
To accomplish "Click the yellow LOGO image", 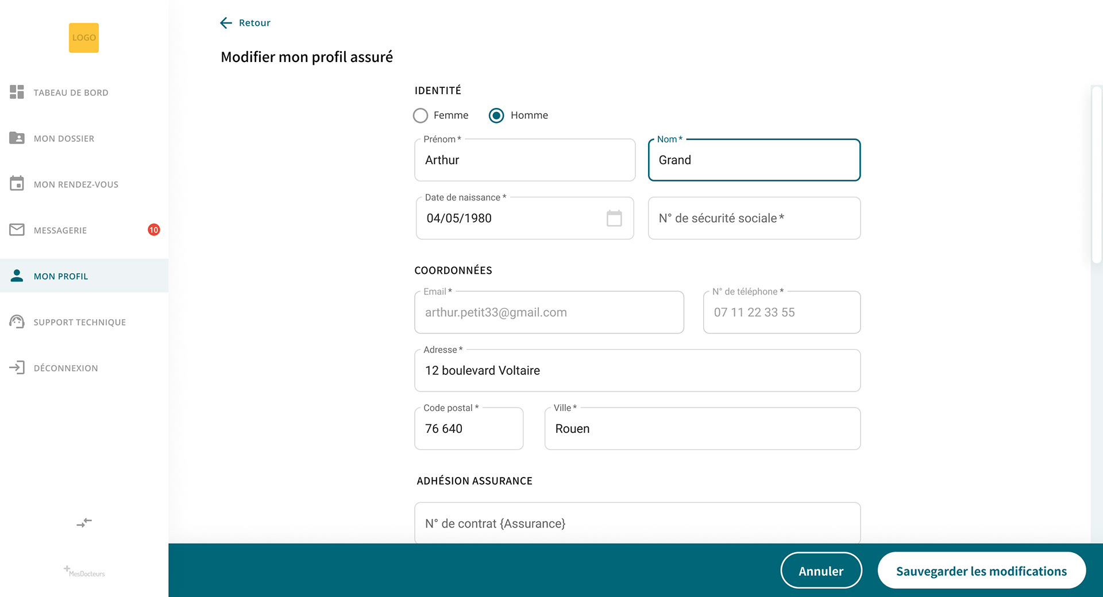I will click(x=84, y=38).
